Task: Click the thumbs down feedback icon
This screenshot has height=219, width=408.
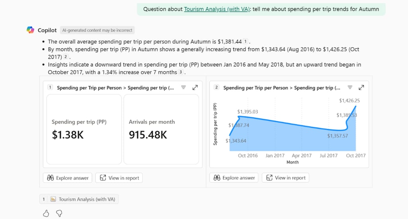Action: 59,213
